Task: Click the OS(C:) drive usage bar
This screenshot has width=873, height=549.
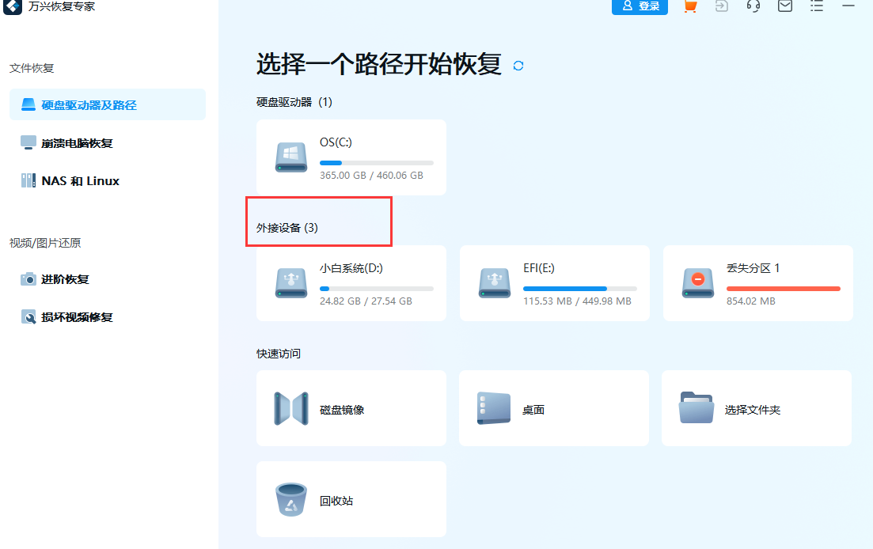Action: [x=377, y=163]
